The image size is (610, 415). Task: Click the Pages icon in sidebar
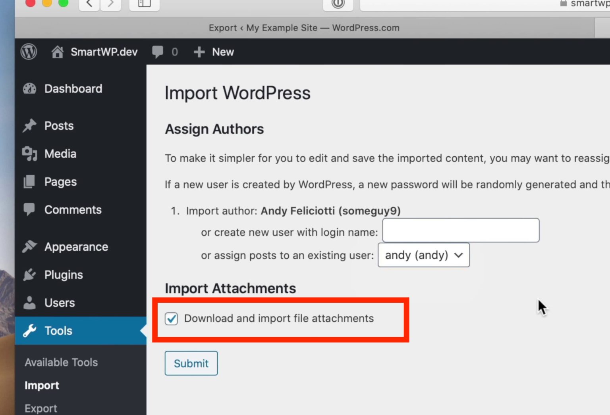point(30,181)
